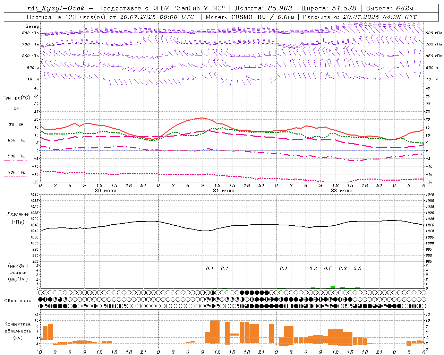Click the Облачность cloud cover label
Image resolution: width=444 pixels, height=355 pixels.
click(x=18, y=301)
